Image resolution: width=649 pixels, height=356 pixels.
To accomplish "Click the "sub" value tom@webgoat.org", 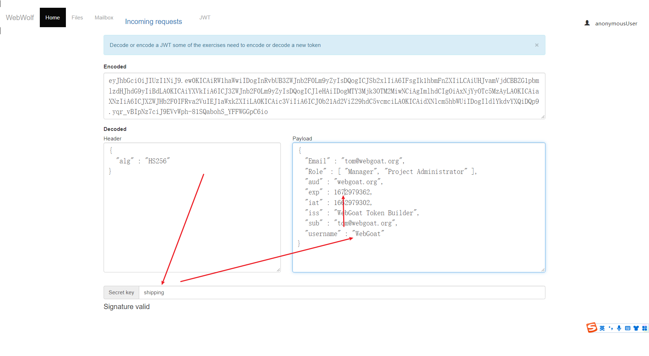I will [x=364, y=223].
